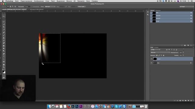Click the Add to selection mode icon

(x=10, y=7)
